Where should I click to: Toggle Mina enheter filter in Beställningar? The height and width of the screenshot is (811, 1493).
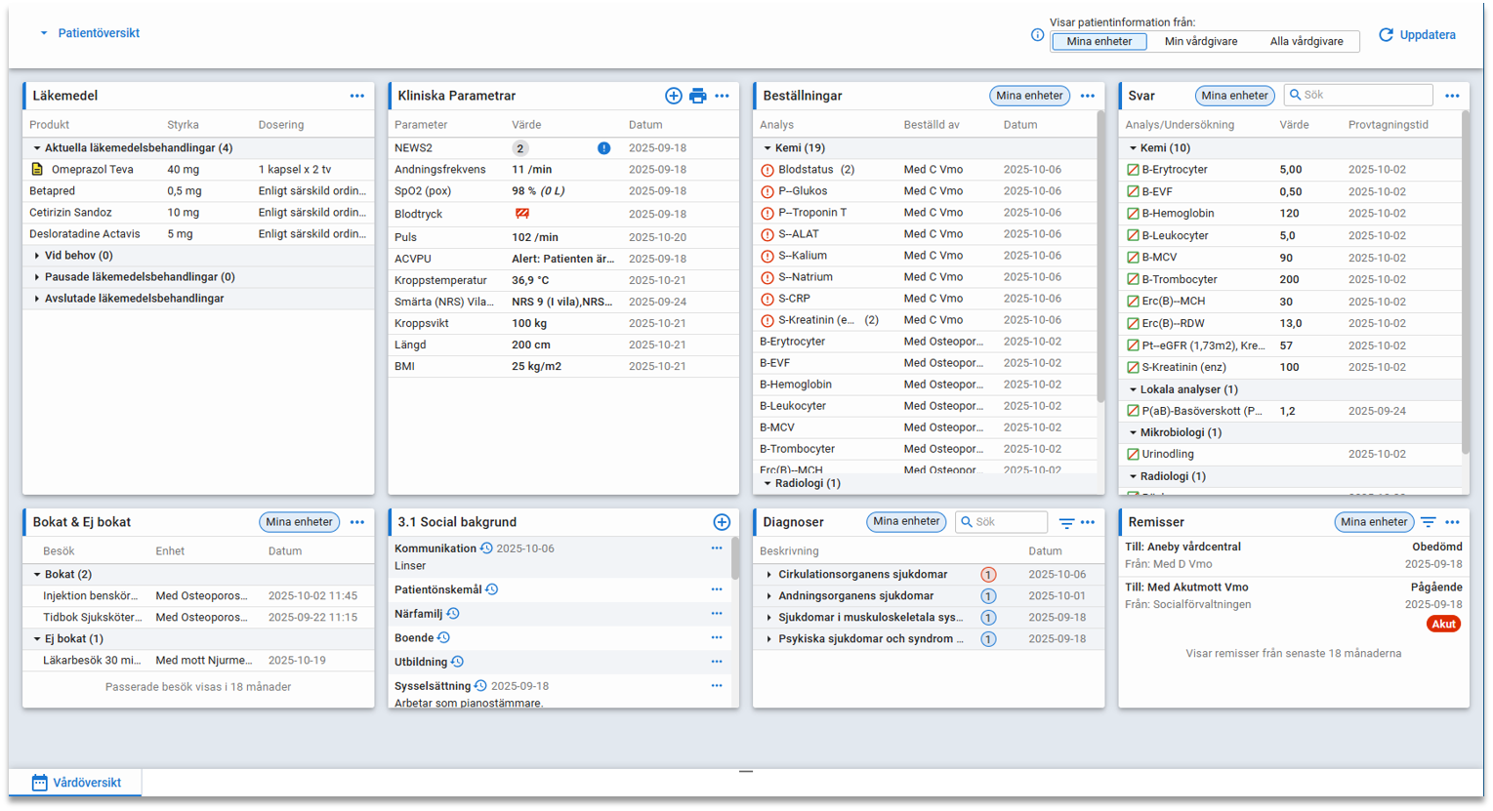tap(1029, 96)
